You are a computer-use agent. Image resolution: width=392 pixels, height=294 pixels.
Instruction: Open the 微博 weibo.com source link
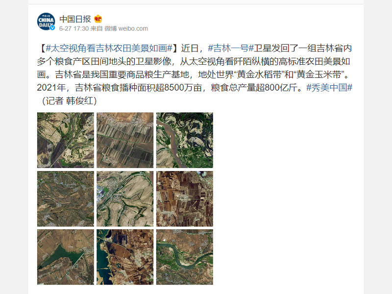(x=126, y=28)
